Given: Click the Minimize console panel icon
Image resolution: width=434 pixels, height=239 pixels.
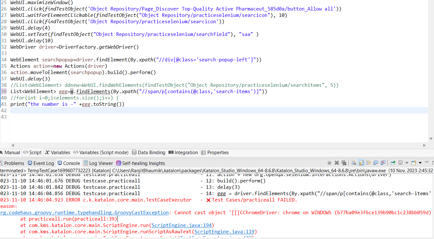Looking at the screenshot, I should tap(427, 162).
